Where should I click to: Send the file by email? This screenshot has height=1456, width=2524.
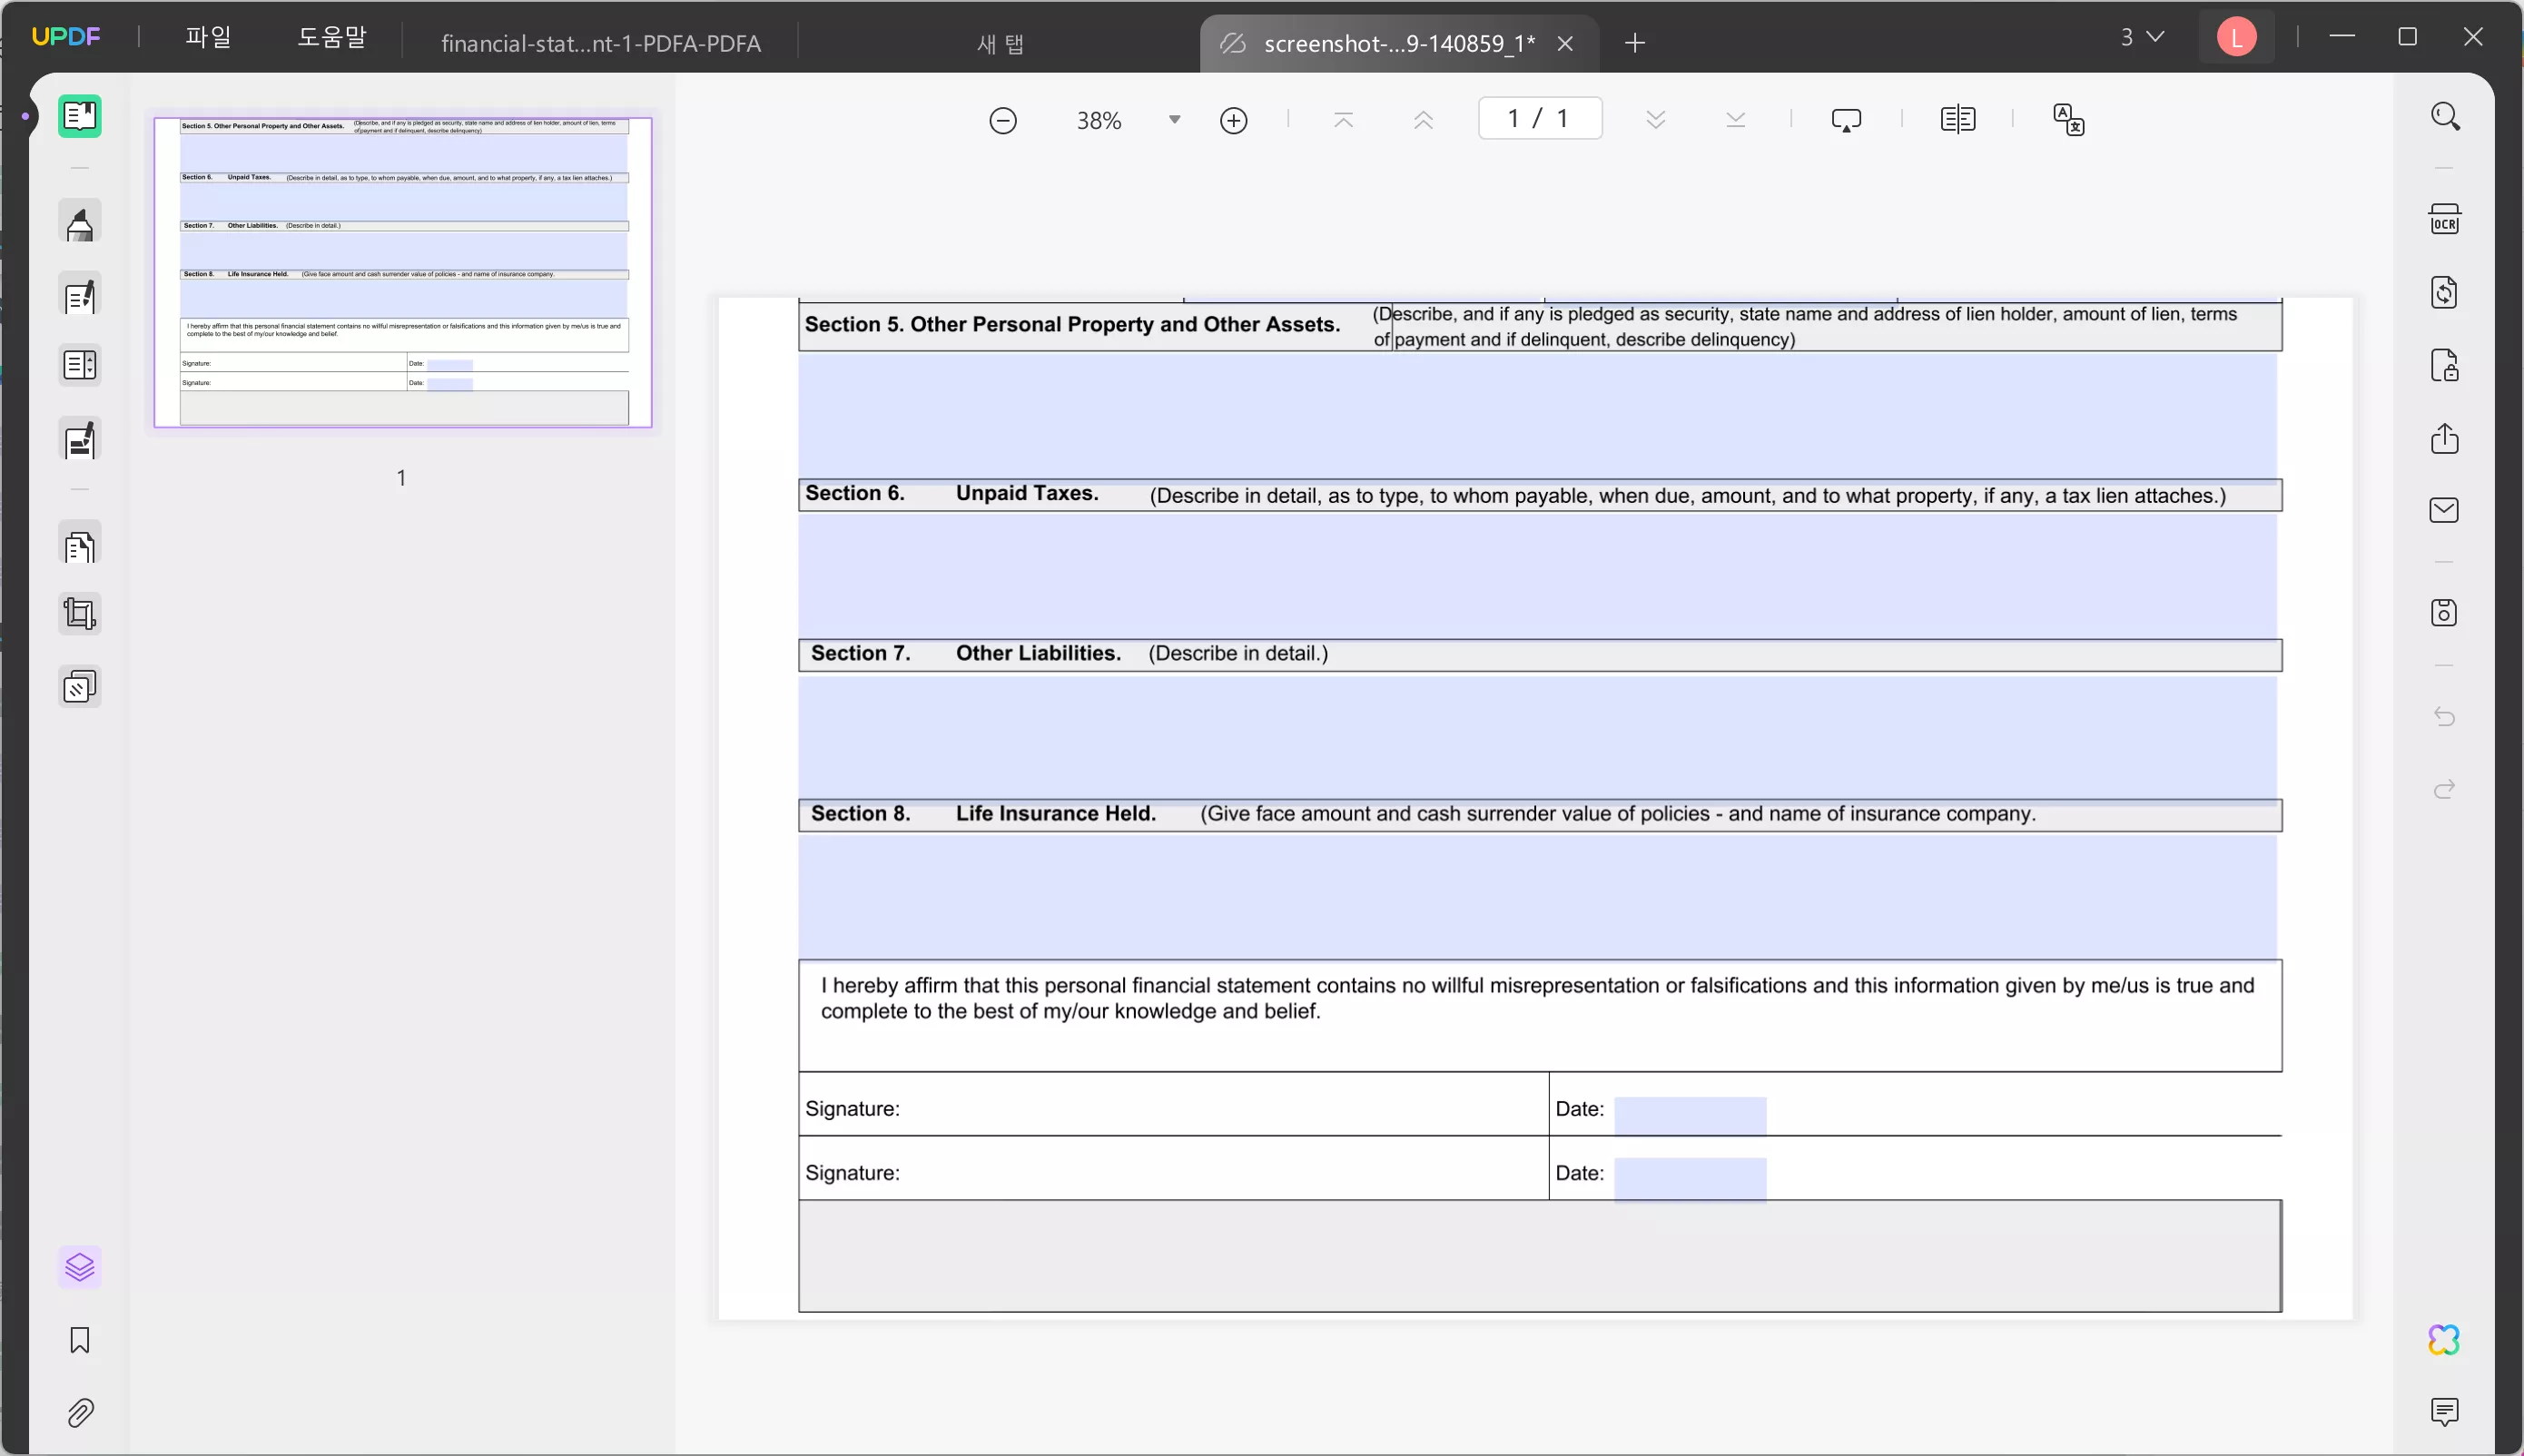2444,510
